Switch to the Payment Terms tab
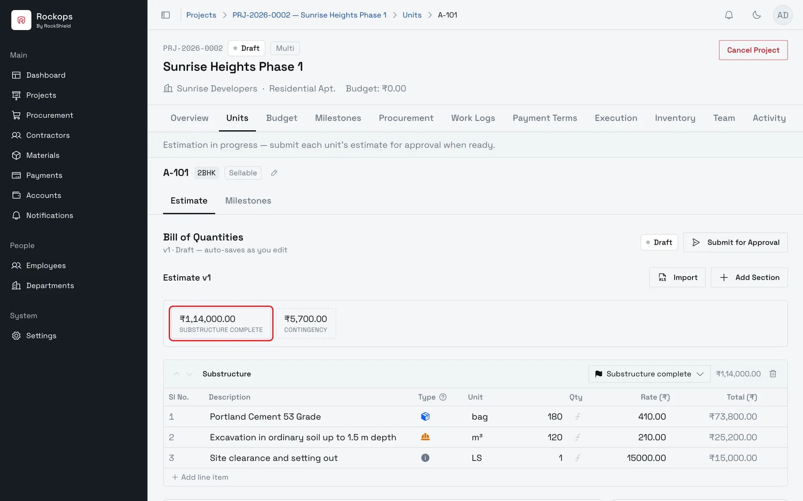This screenshot has height=501, width=803. point(545,118)
